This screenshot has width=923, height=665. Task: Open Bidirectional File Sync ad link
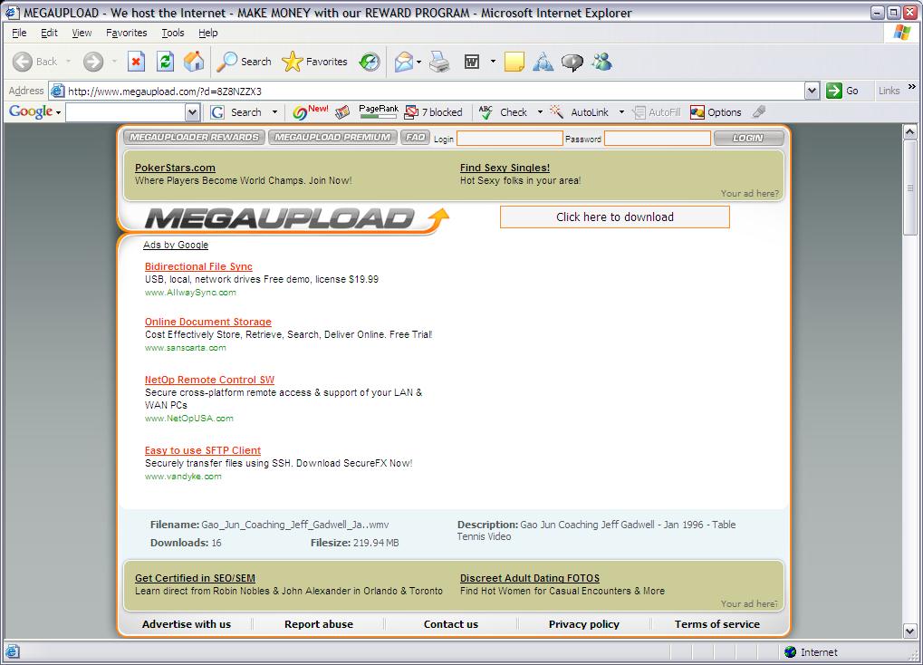click(x=198, y=267)
